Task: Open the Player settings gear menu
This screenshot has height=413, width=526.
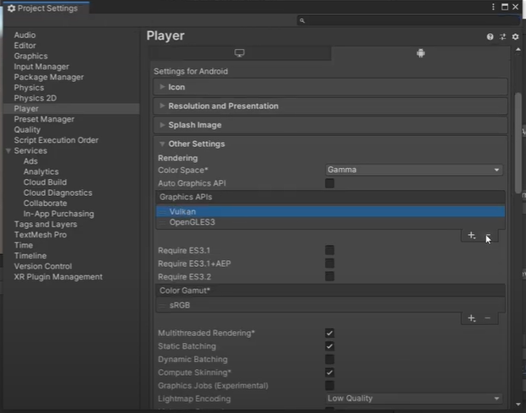Action: click(515, 36)
